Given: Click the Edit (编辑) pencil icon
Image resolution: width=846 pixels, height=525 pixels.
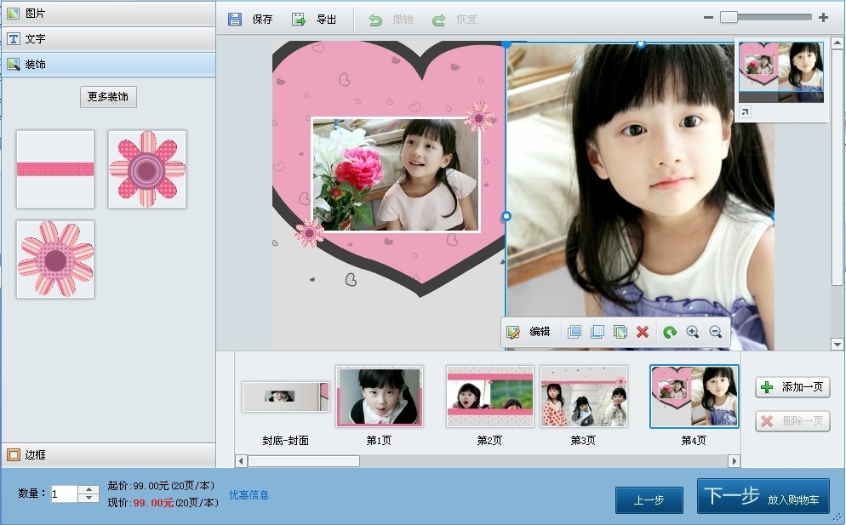Looking at the screenshot, I should [513, 332].
